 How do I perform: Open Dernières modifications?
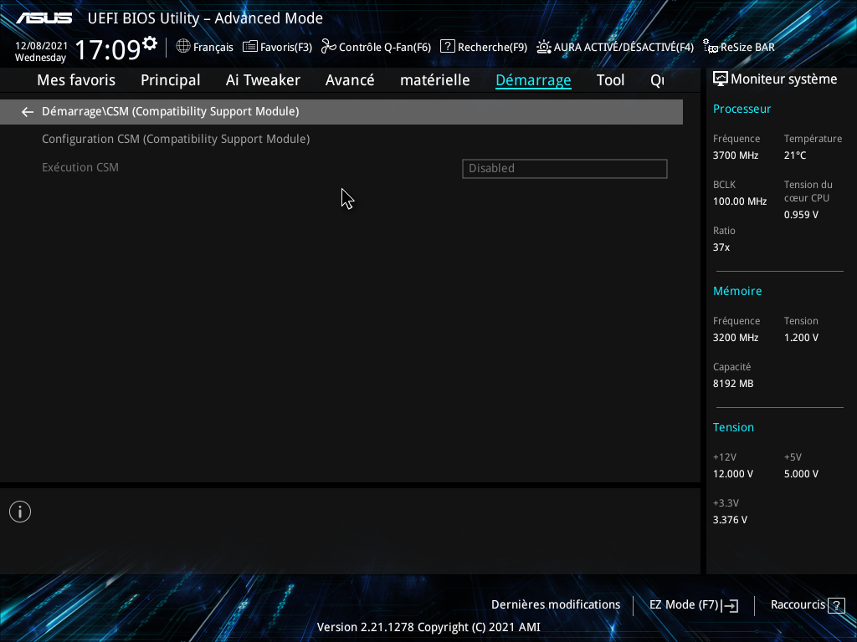tap(556, 605)
